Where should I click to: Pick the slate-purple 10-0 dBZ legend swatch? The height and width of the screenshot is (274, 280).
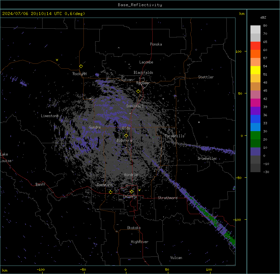click(x=255, y=152)
